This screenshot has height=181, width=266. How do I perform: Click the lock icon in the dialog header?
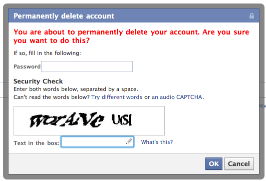251,15
